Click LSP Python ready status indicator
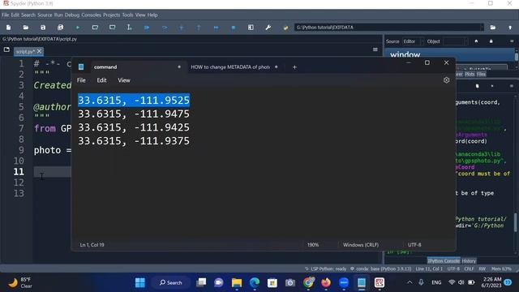 [326, 268]
